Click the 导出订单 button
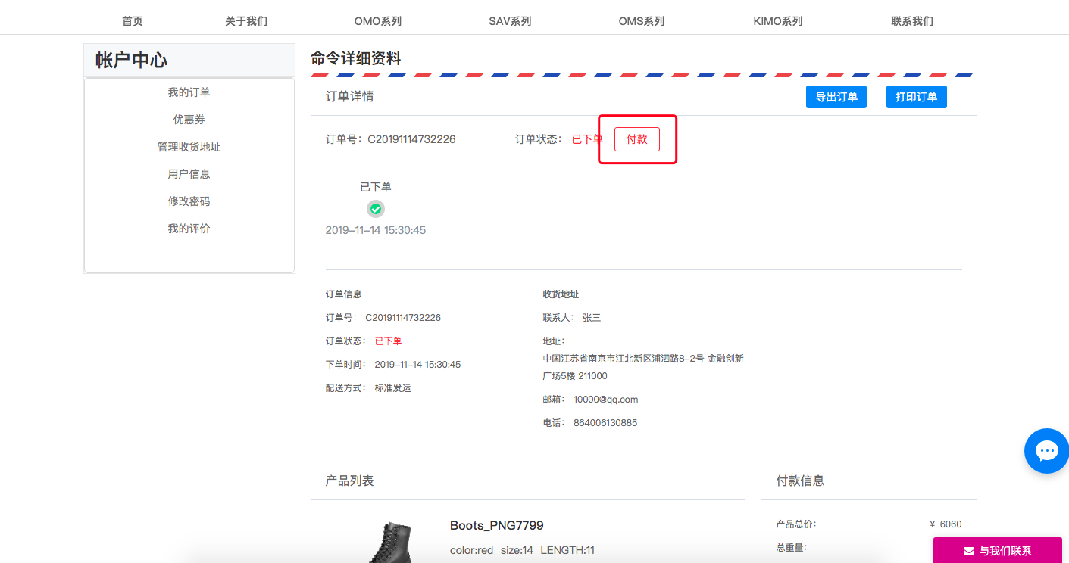The width and height of the screenshot is (1069, 563). [836, 96]
